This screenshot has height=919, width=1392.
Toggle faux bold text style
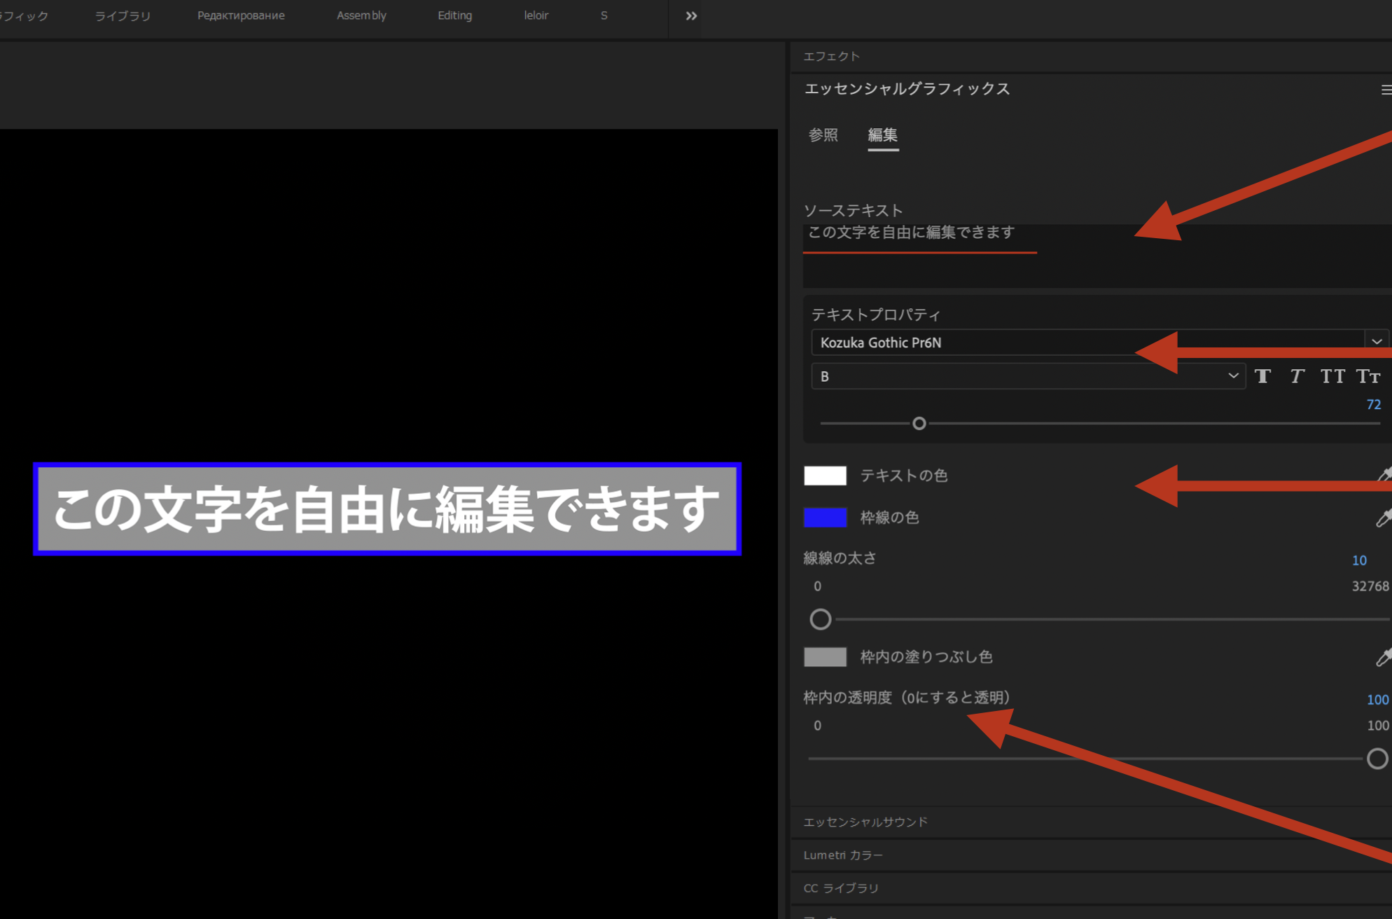click(1262, 377)
